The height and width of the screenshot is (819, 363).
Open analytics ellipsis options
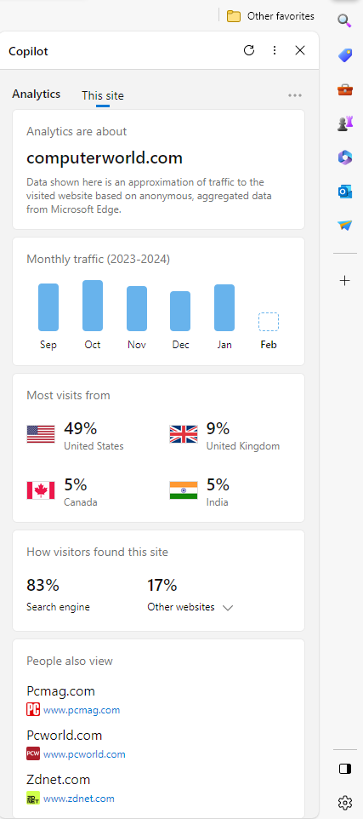(295, 95)
